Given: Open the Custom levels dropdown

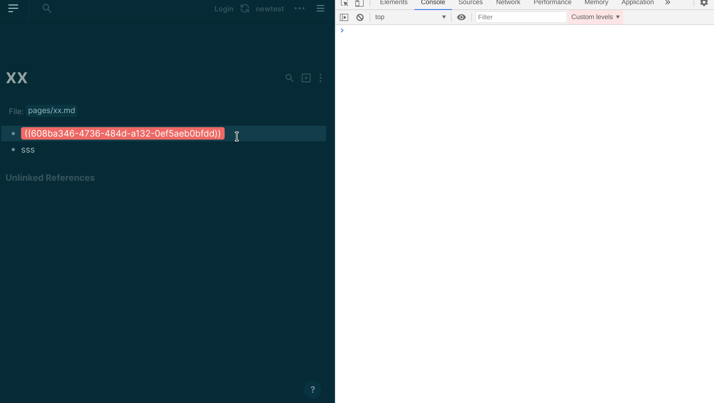Looking at the screenshot, I should [x=595, y=17].
